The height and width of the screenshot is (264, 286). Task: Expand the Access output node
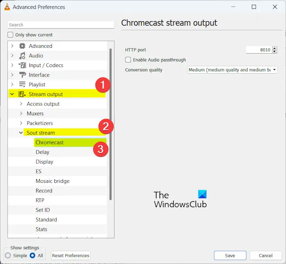[x=21, y=104]
